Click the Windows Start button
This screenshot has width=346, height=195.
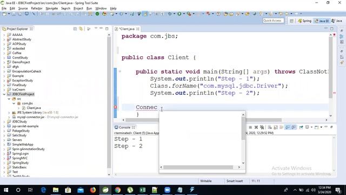6,190
